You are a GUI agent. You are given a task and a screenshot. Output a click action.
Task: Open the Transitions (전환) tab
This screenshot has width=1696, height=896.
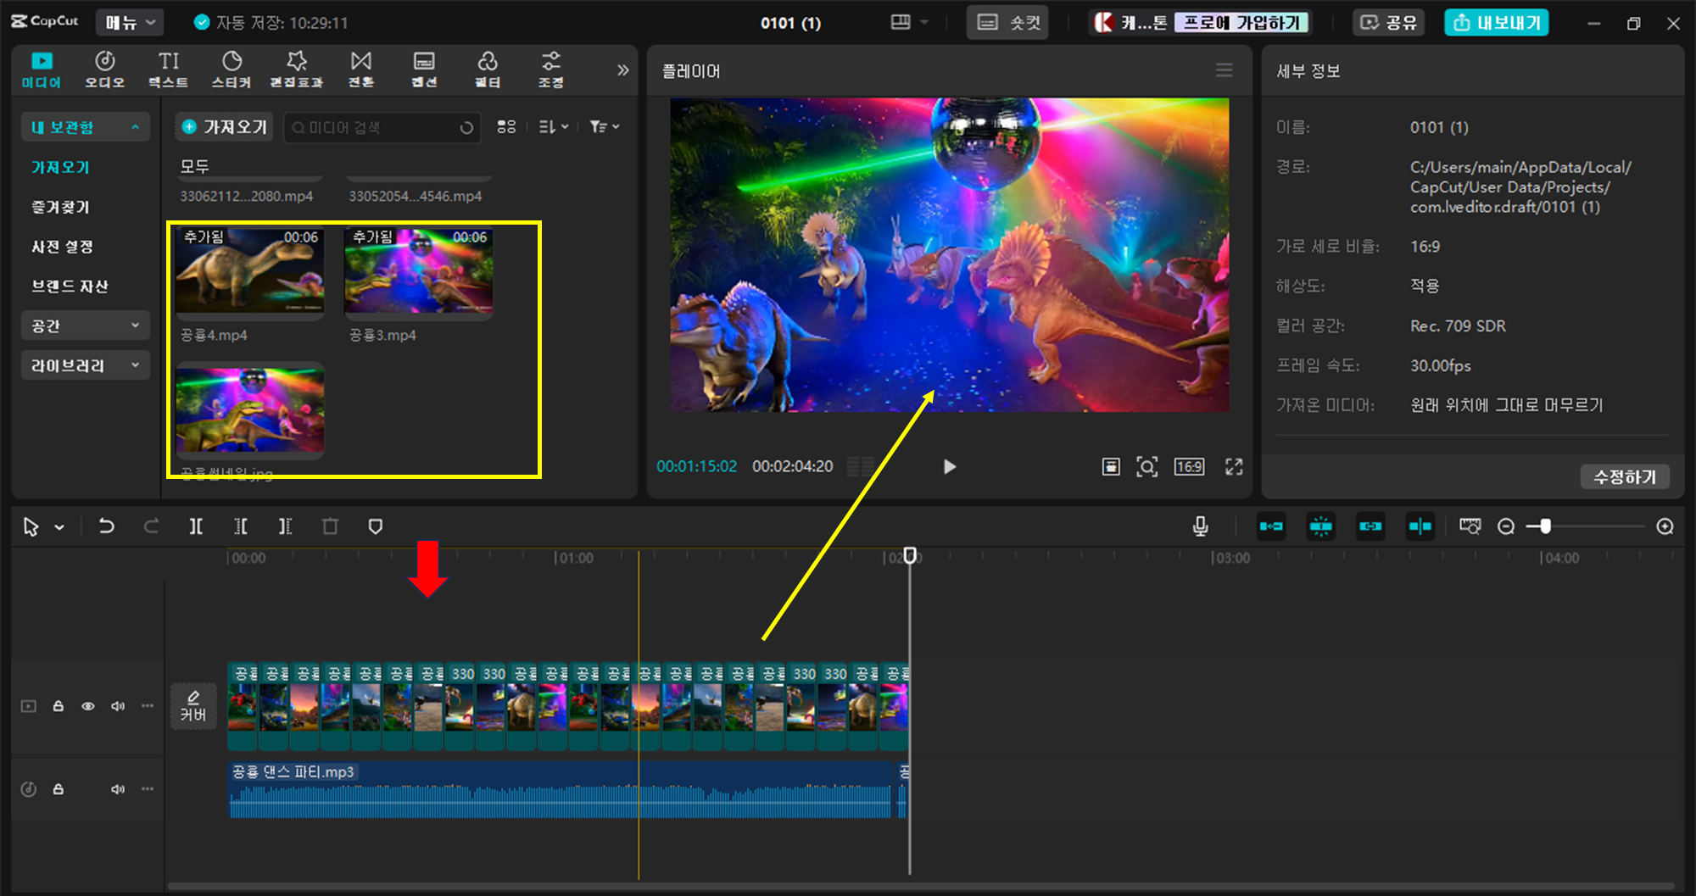pyautogui.click(x=361, y=70)
